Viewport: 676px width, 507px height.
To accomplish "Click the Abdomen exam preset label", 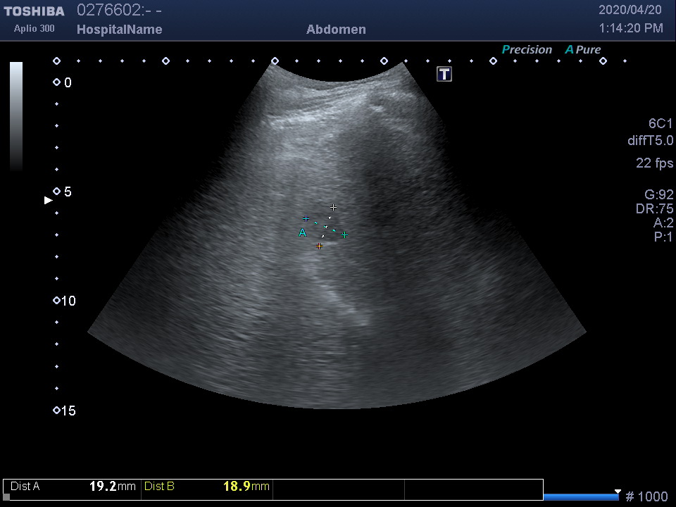I will click(336, 30).
